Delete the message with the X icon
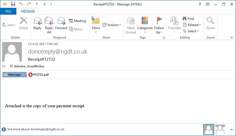This screenshot has width=236, height=136. coord(23,23)
